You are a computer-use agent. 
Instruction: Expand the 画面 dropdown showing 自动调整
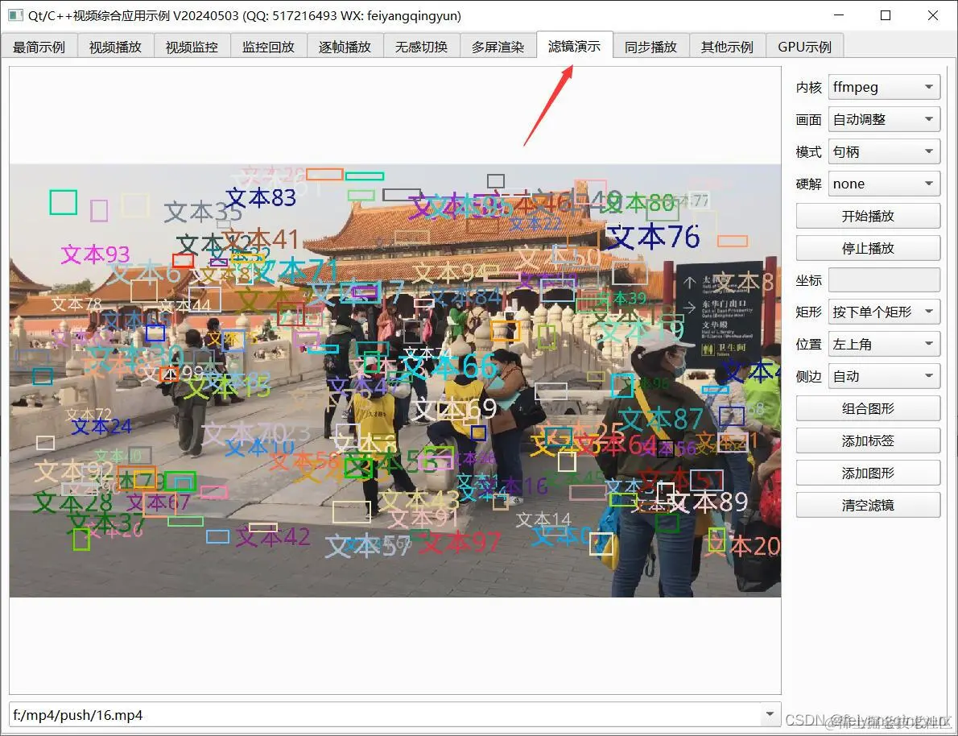point(883,118)
